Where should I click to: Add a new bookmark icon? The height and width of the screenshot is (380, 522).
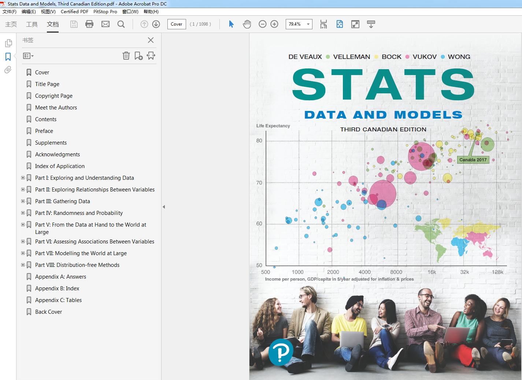(138, 56)
